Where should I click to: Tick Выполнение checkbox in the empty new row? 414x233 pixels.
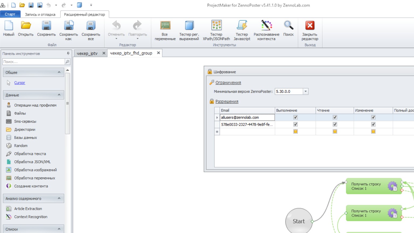[x=295, y=131]
